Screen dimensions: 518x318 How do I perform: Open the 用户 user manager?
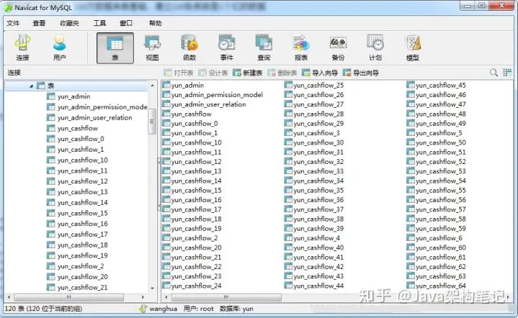point(60,47)
